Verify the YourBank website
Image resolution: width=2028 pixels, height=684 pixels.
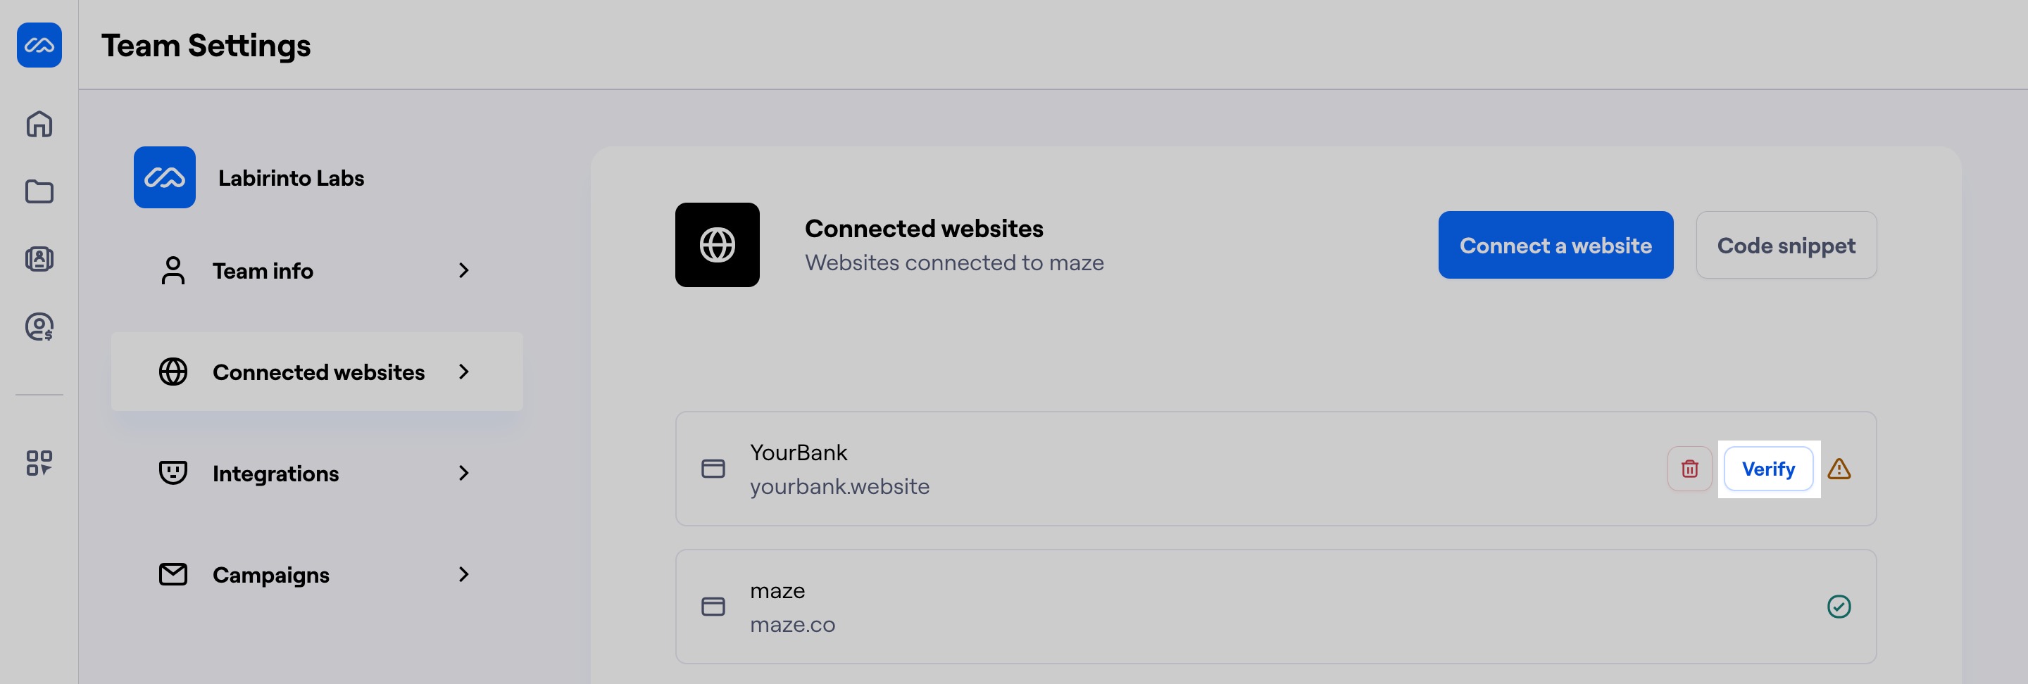[x=1768, y=469]
